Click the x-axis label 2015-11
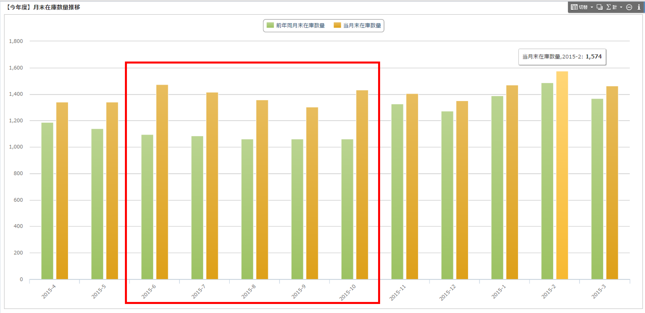This screenshot has height=313, width=645. coord(398,293)
